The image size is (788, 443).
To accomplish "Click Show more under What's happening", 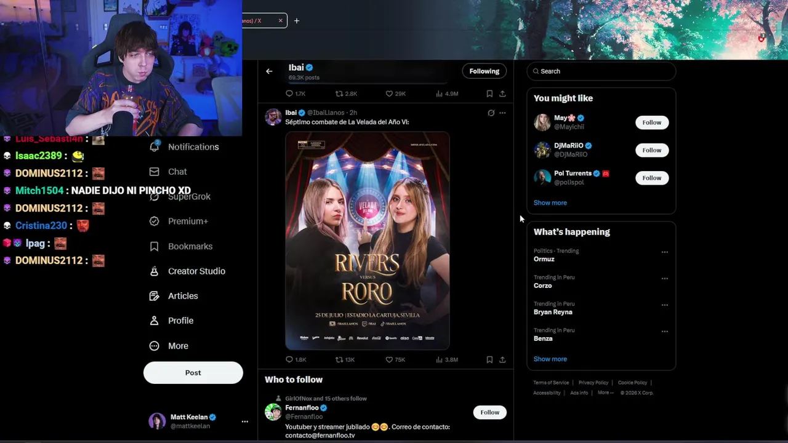I will pyautogui.click(x=550, y=359).
